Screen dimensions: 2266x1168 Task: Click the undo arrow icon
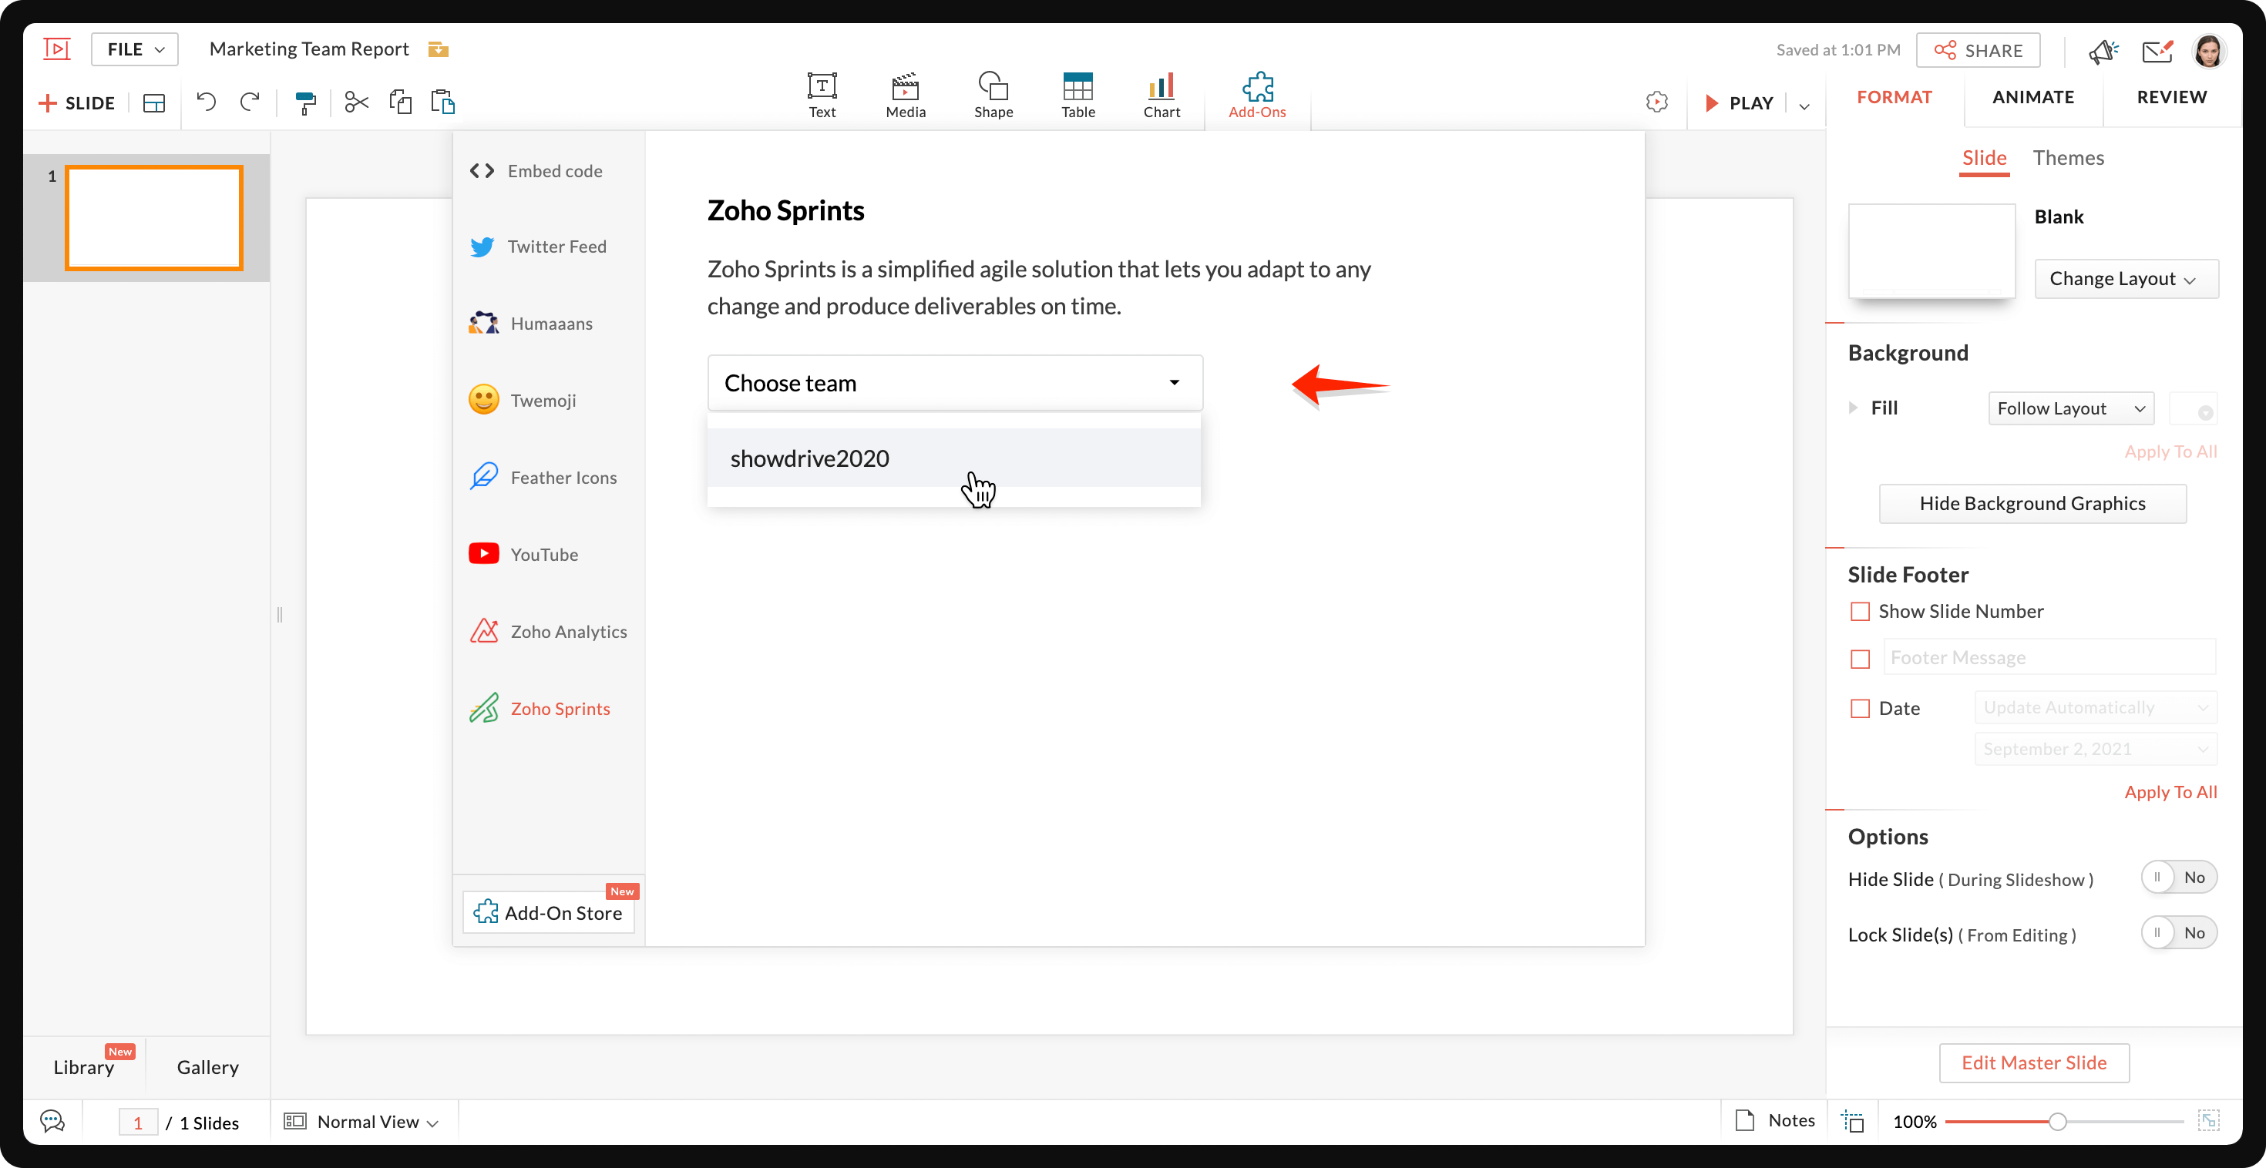pos(206,102)
